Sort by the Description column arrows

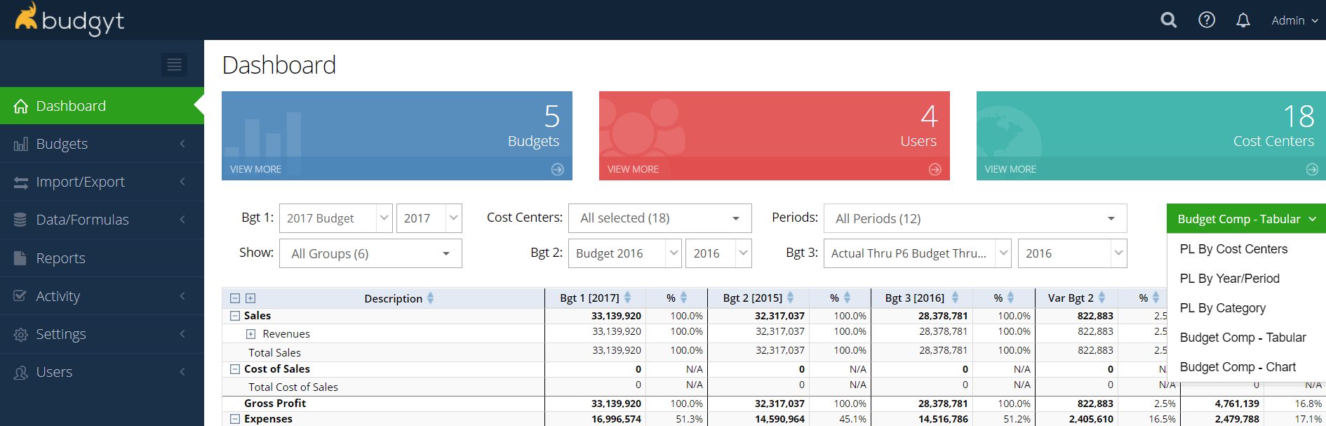(430, 298)
